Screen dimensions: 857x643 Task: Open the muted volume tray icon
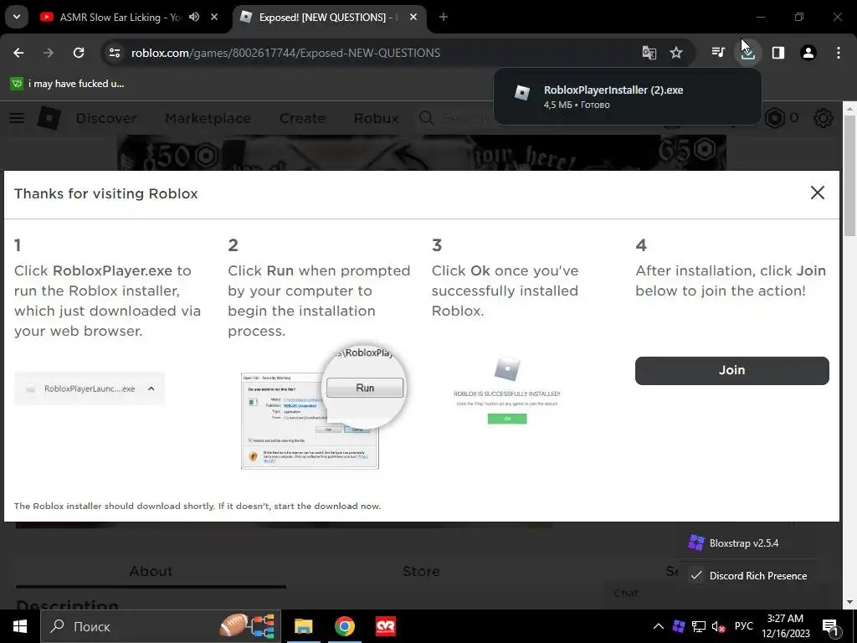pyautogui.click(x=719, y=626)
